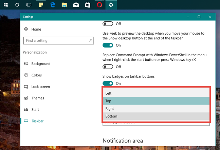Click the Start tiles icon
The height and width of the screenshot is (150, 220).
pos(26,109)
